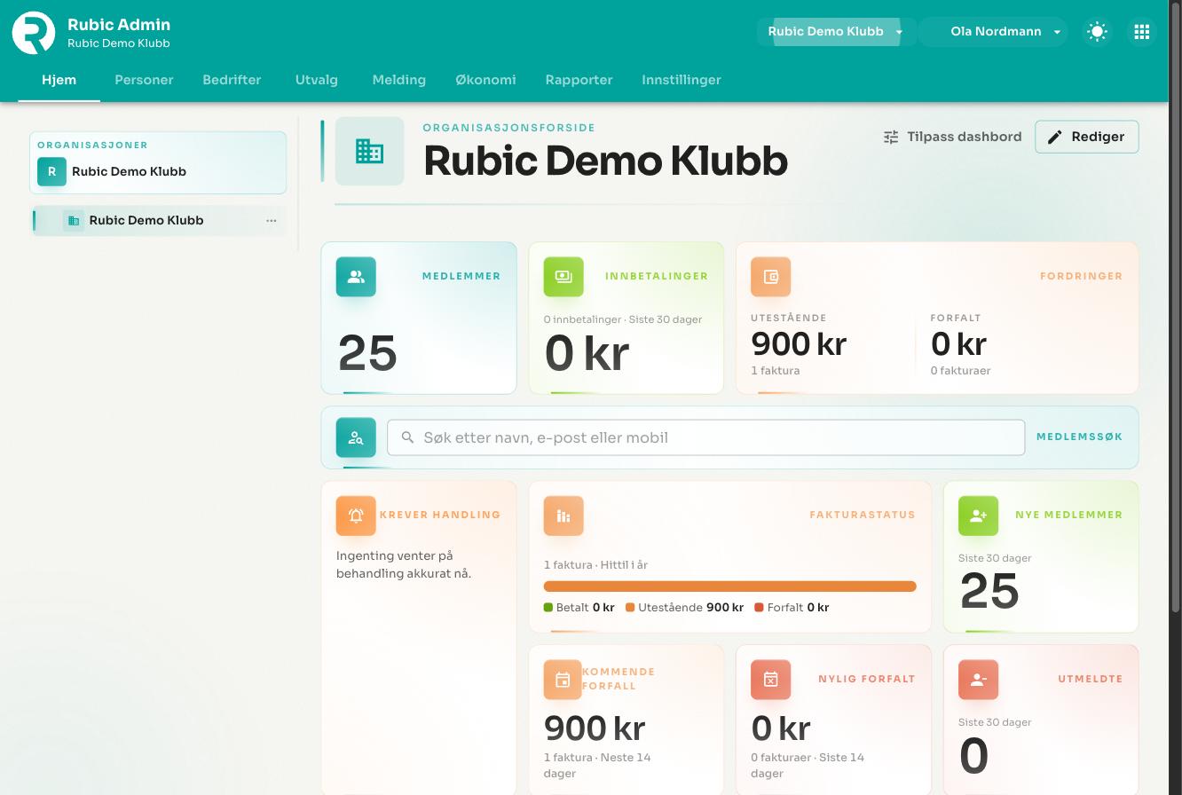Viewport: 1182px width, 795px height.
Task: Open the Ola Nordmann user dropdown
Action: pyautogui.click(x=994, y=32)
